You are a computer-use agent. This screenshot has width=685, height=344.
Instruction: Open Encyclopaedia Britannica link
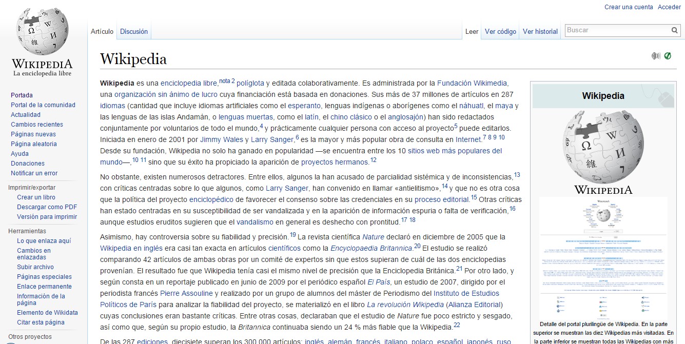click(372, 248)
